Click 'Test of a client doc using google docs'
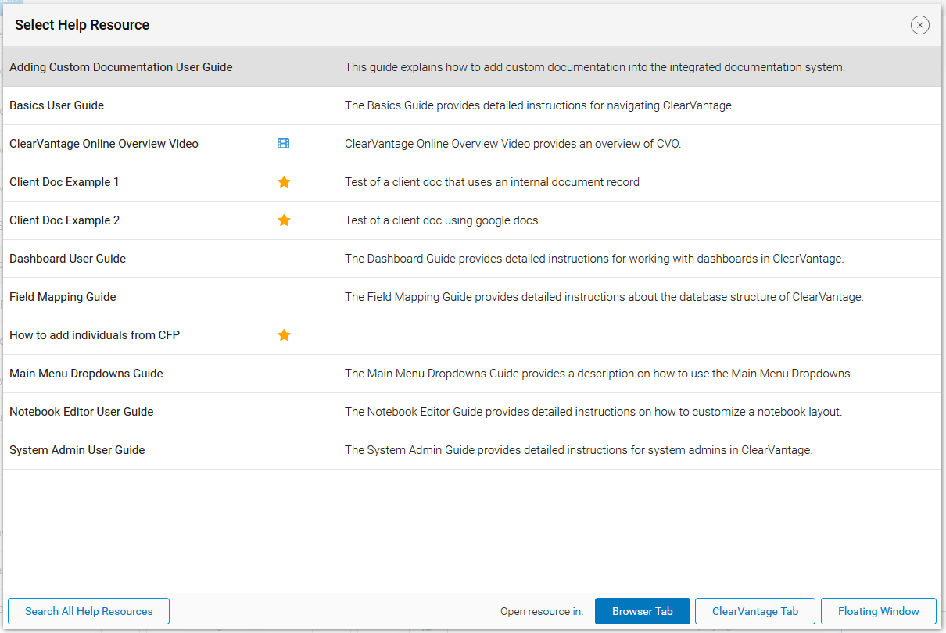This screenshot has height=633, width=946. tap(441, 220)
